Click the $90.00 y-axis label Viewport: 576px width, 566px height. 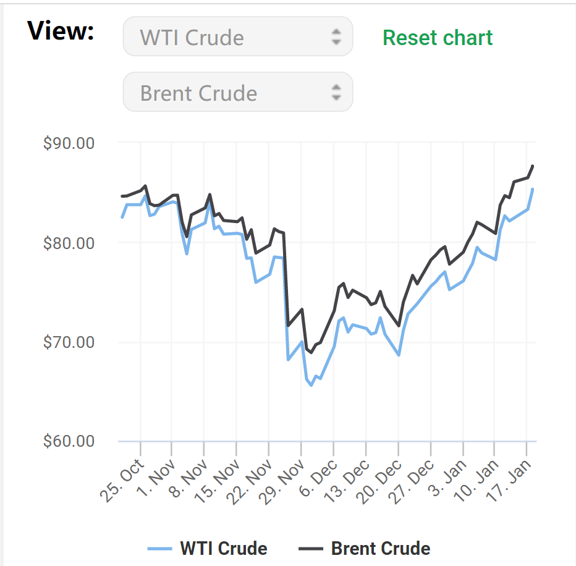click(69, 143)
